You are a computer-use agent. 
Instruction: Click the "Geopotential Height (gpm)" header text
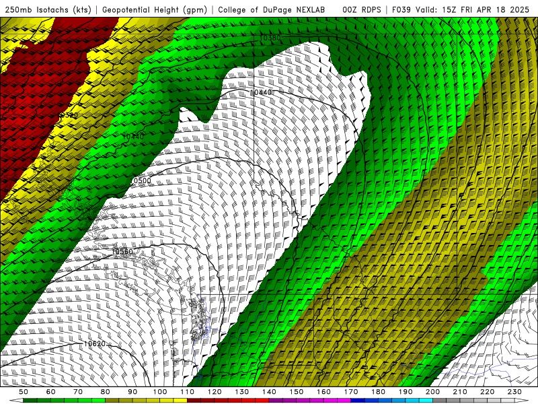(x=155, y=9)
